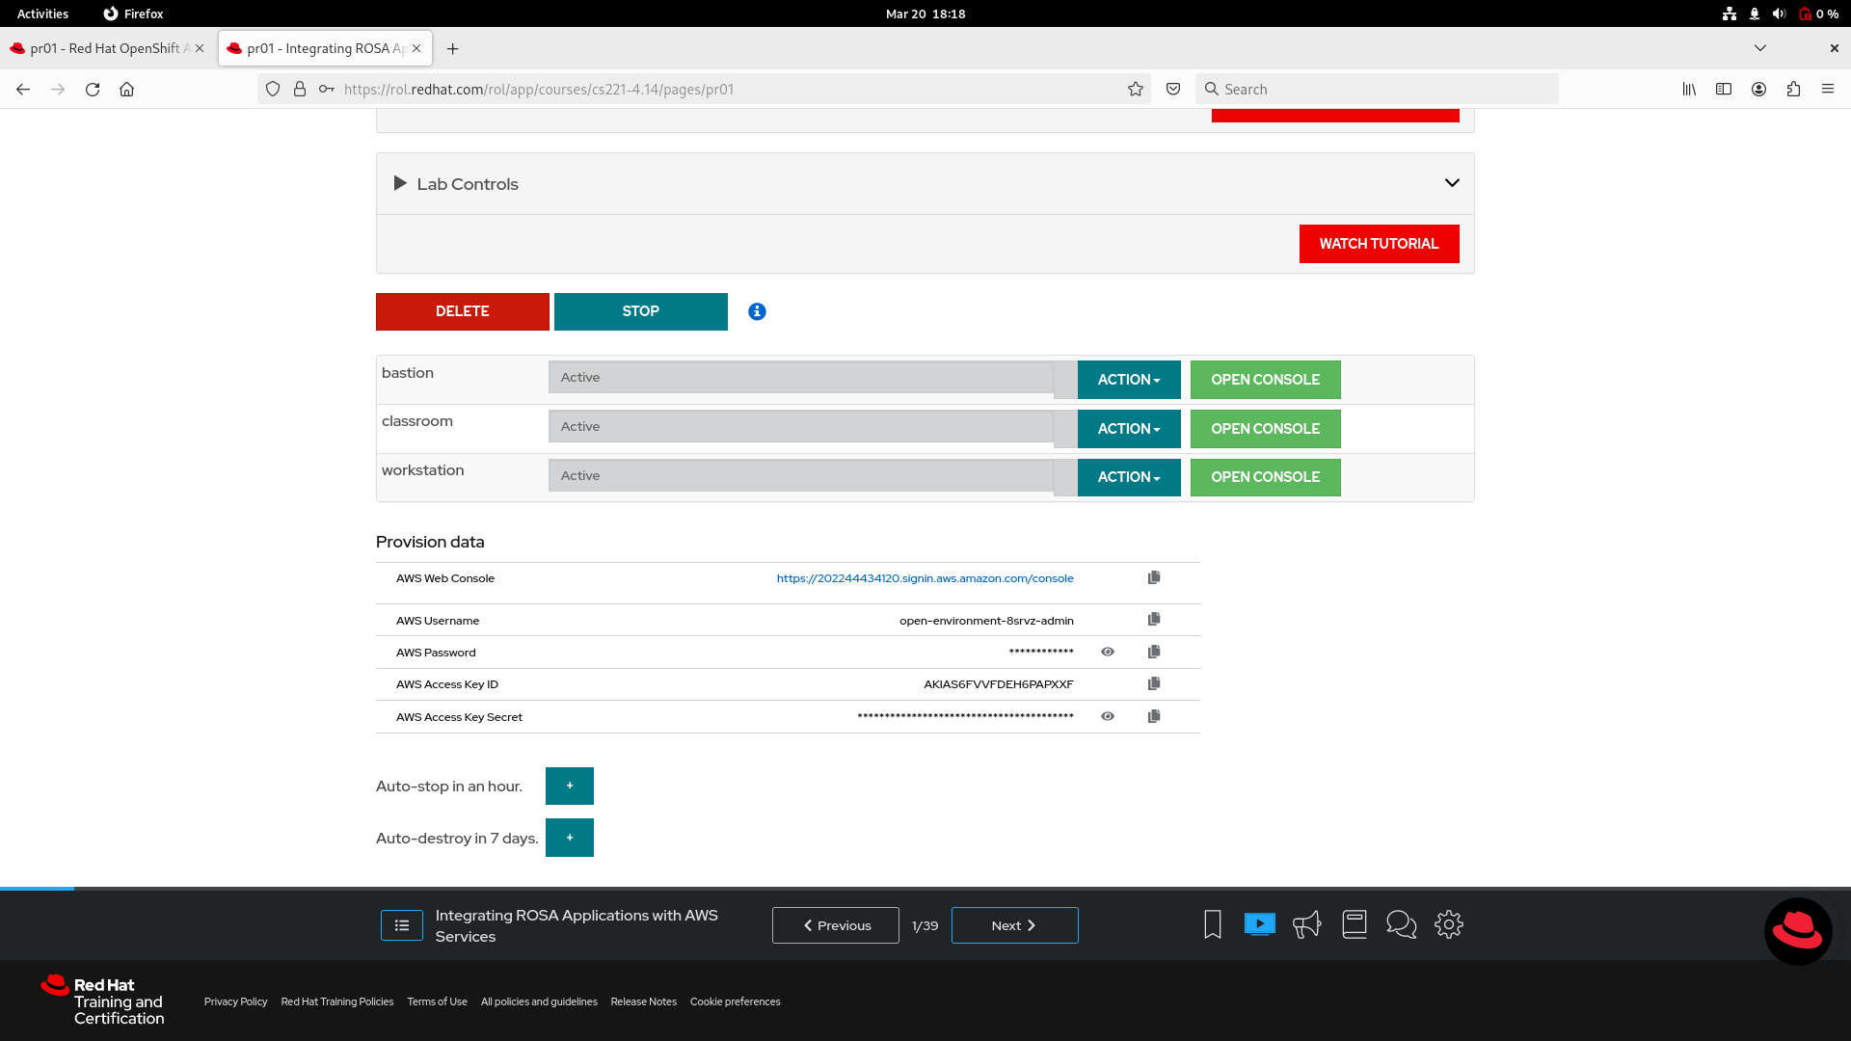This screenshot has height=1041, width=1851.
Task: Extend auto-stop timer with plus button
Action: click(570, 786)
